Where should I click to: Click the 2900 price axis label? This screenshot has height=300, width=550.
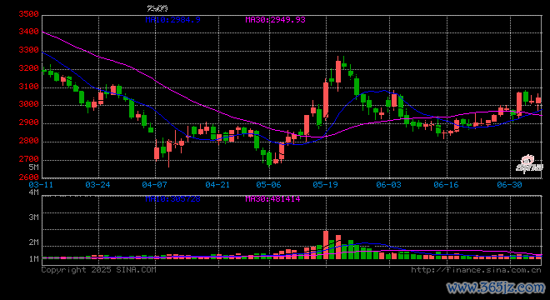click(29, 122)
